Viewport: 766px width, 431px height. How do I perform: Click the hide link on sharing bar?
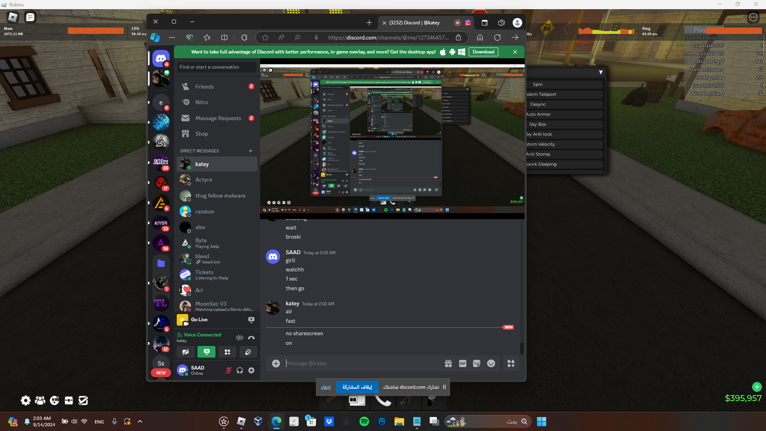[326, 387]
